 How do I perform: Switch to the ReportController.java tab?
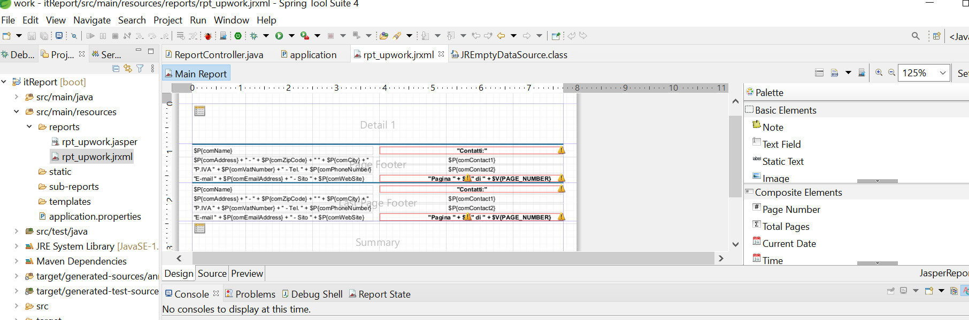(x=214, y=54)
